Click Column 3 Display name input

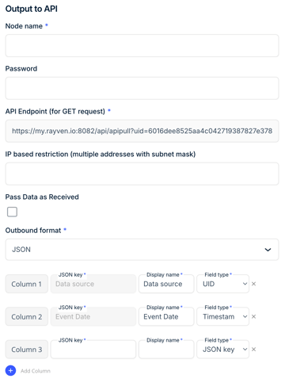tap(166, 350)
